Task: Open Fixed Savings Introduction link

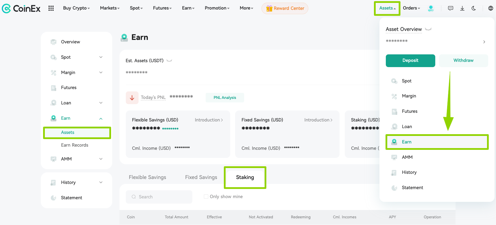Action: tap(318, 120)
